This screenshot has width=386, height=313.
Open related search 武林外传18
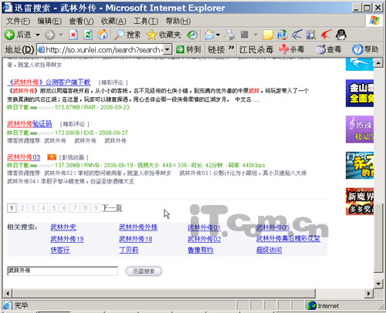[x=136, y=239]
